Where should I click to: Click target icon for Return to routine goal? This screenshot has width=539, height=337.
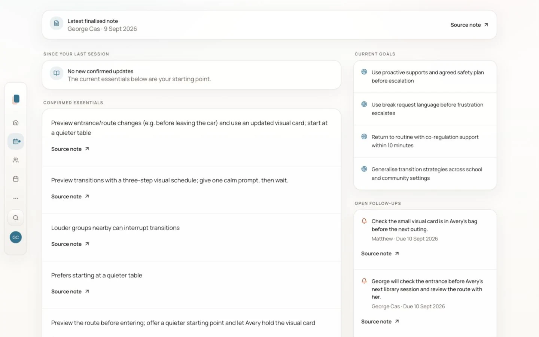pyautogui.click(x=364, y=137)
